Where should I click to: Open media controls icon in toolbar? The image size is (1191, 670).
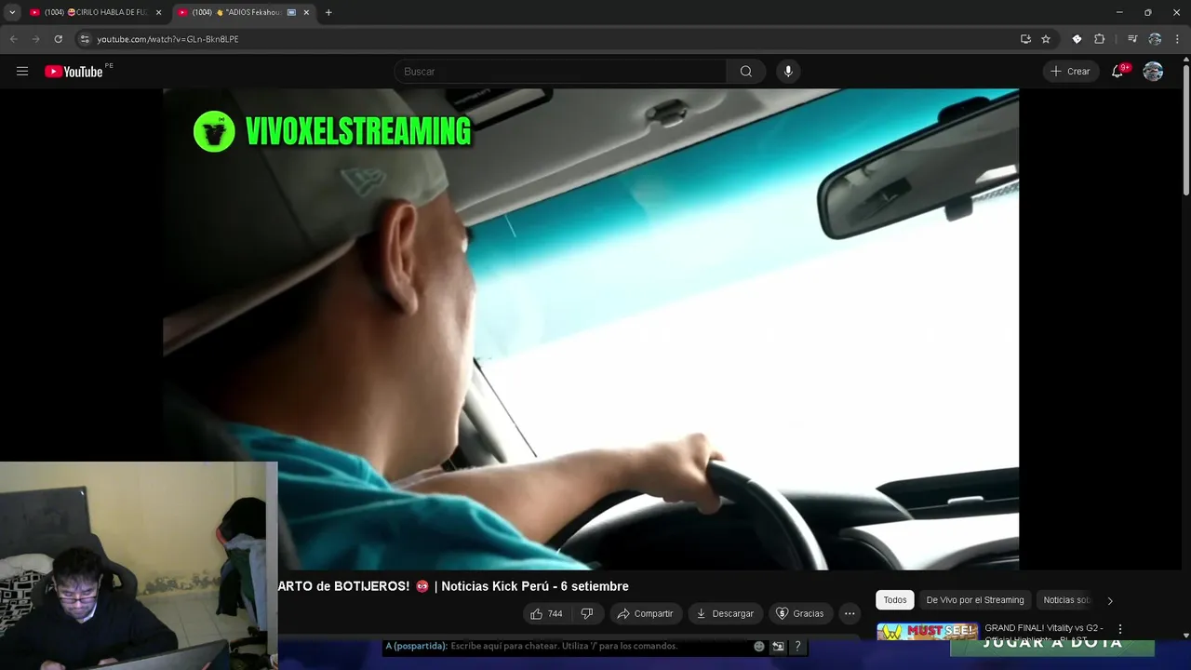(x=1131, y=39)
